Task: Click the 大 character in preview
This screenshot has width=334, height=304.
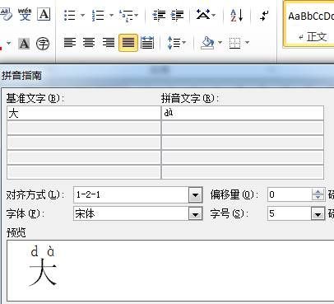Action: [x=43, y=273]
